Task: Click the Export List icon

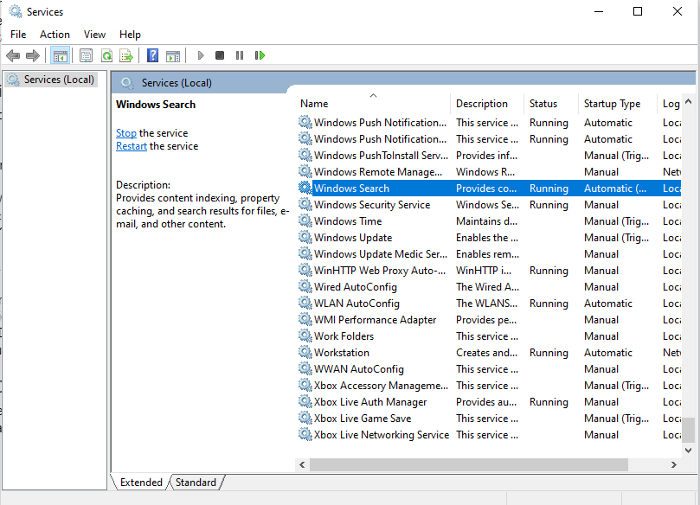Action: 126,55
